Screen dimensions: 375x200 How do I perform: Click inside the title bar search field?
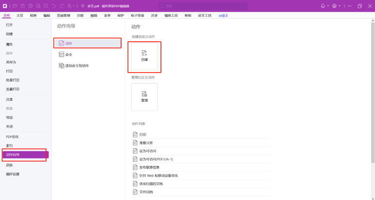203,6
